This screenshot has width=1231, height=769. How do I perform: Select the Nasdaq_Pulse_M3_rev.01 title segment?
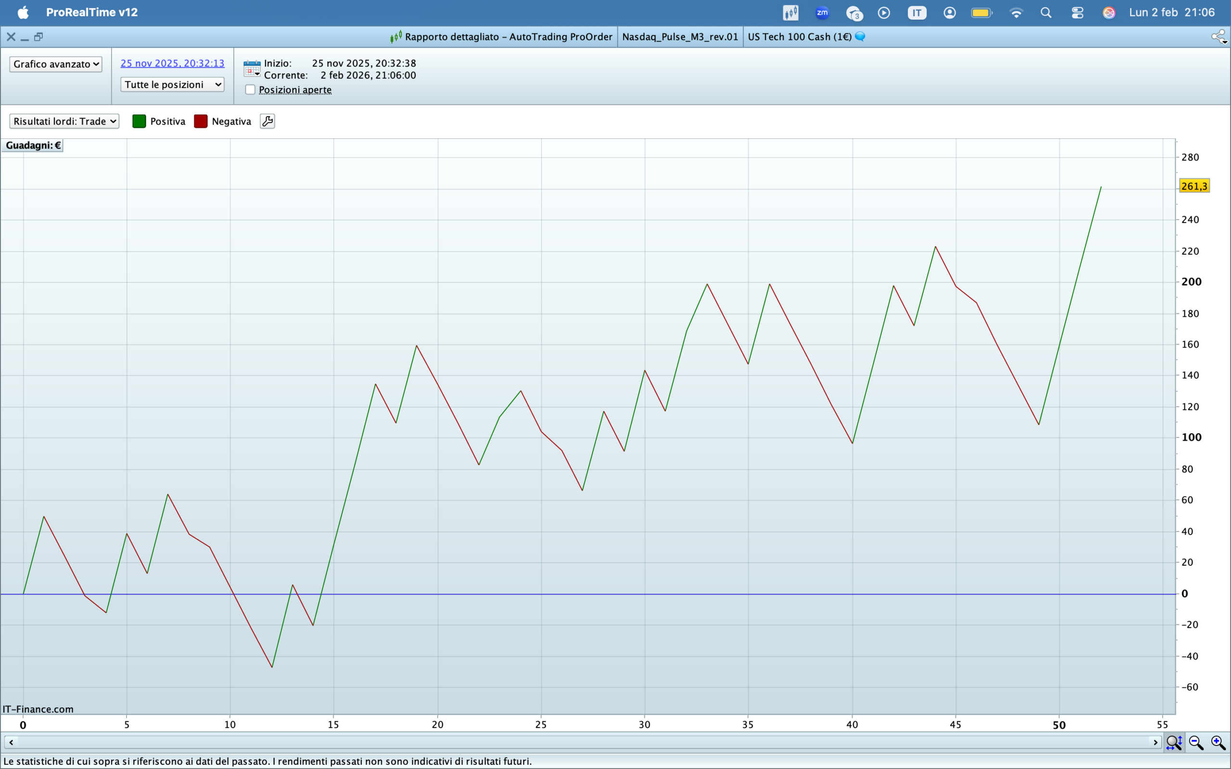pyautogui.click(x=679, y=37)
